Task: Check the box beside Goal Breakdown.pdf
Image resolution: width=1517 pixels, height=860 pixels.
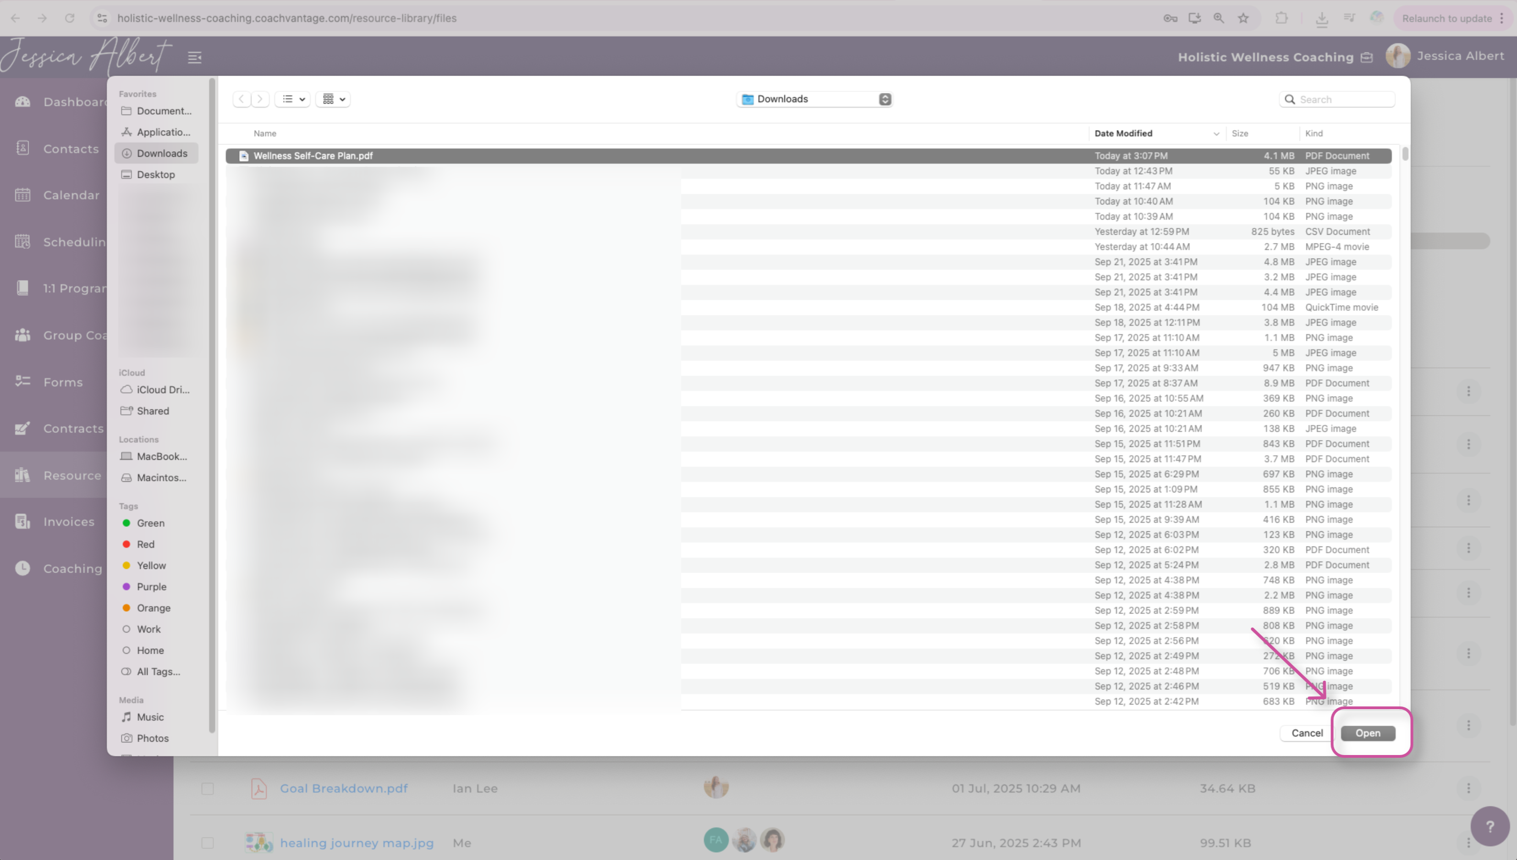Action: tap(207, 788)
